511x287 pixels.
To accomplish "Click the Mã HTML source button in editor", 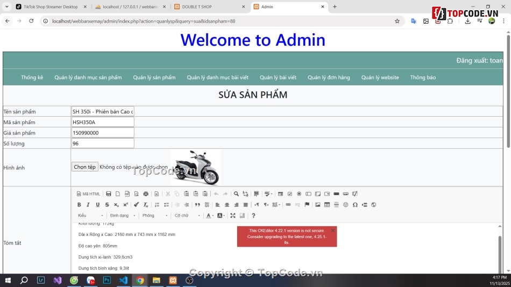I will [x=88, y=194].
